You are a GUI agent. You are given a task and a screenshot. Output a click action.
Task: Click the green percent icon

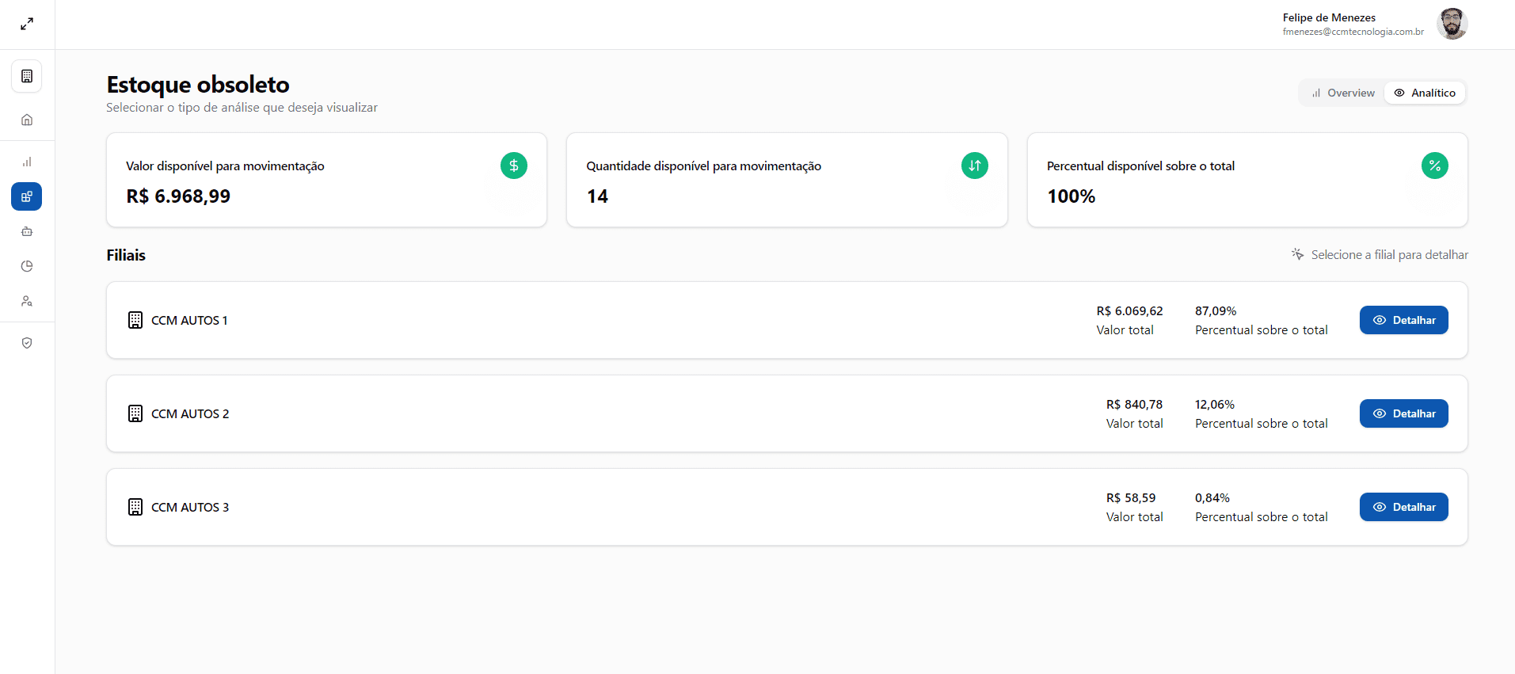coord(1434,166)
